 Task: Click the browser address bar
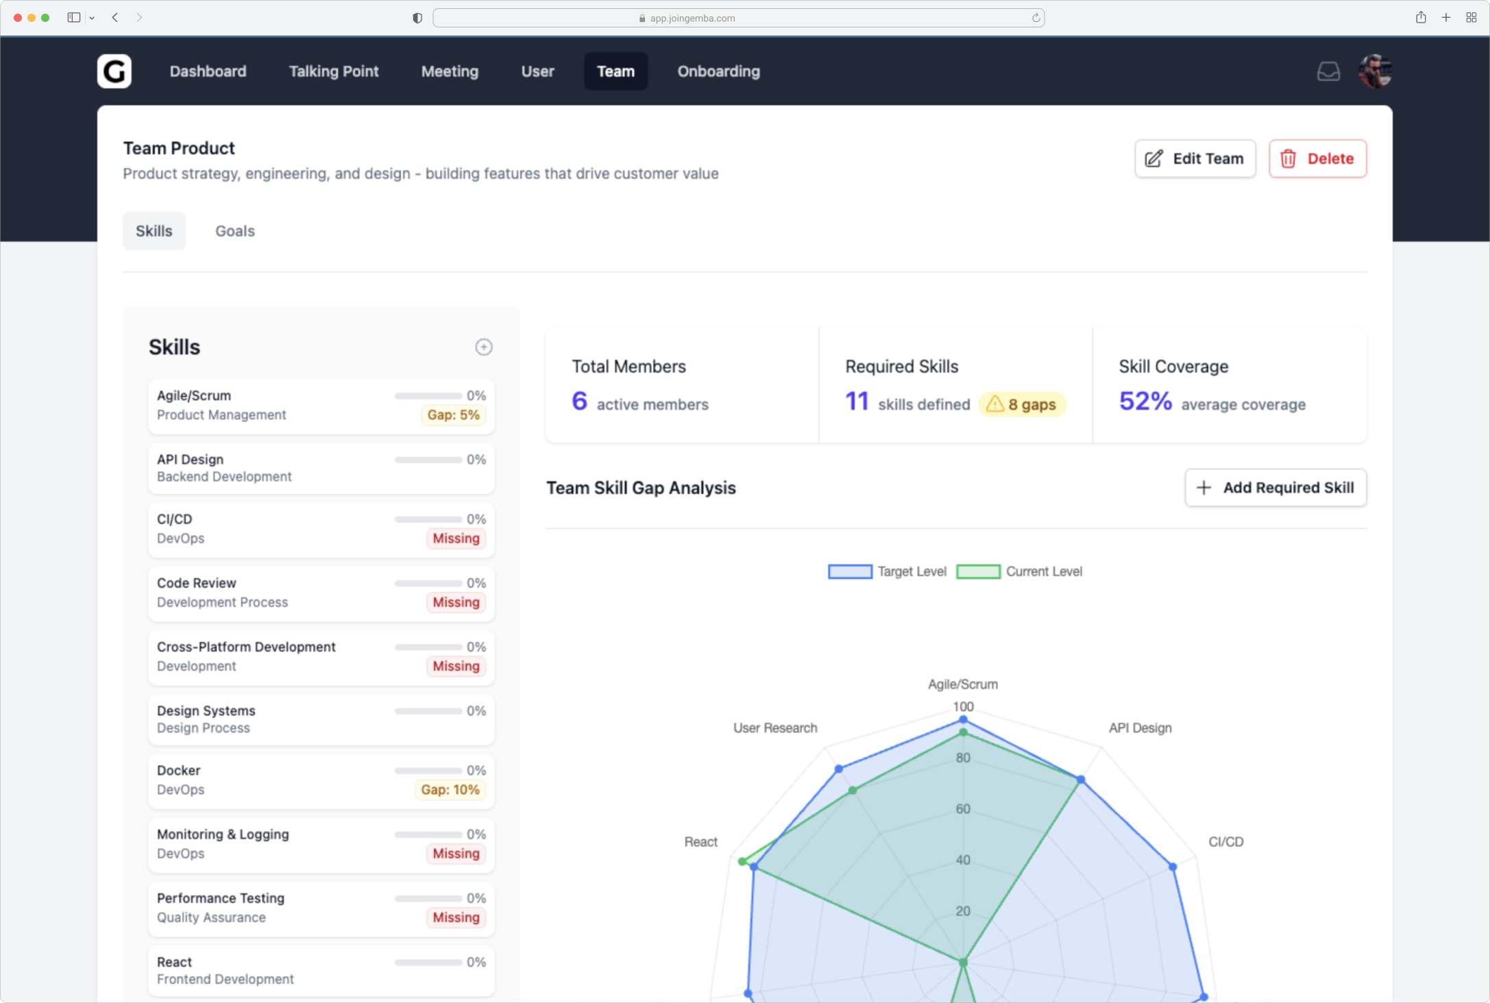[738, 18]
